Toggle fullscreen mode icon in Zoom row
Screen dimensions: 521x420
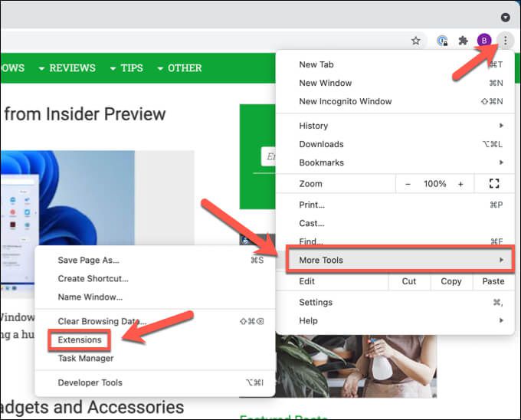point(494,183)
